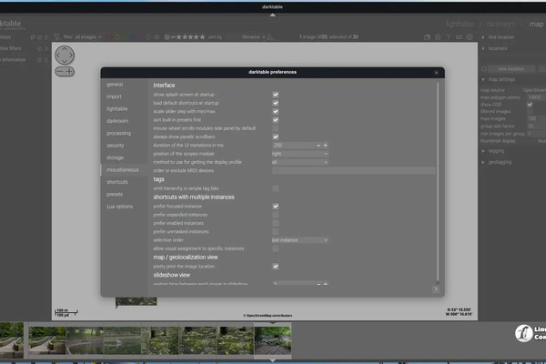
Task: Click presets menu icon in image information row
Action: tap(46, 59)
